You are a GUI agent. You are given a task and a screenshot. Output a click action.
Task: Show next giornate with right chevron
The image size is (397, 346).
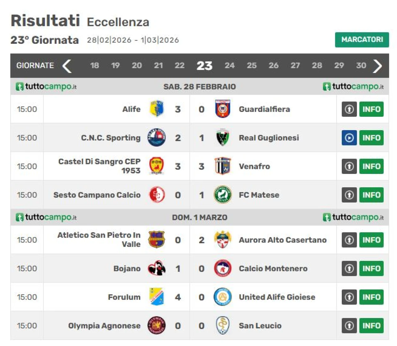pos(377,66)
